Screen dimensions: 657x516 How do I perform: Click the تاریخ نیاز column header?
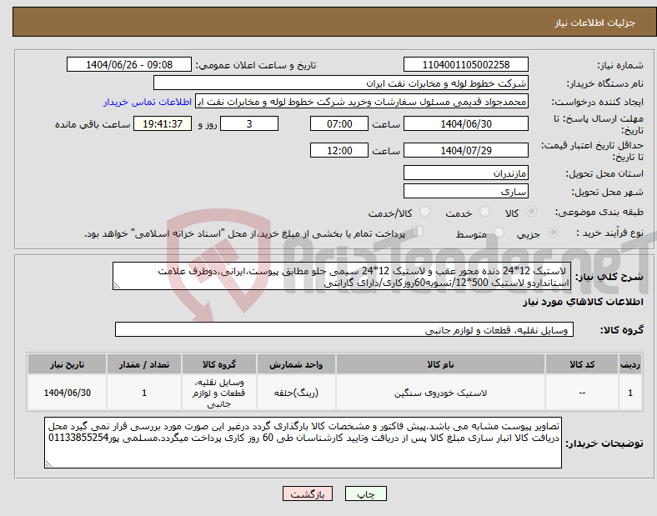click(67, 364)
